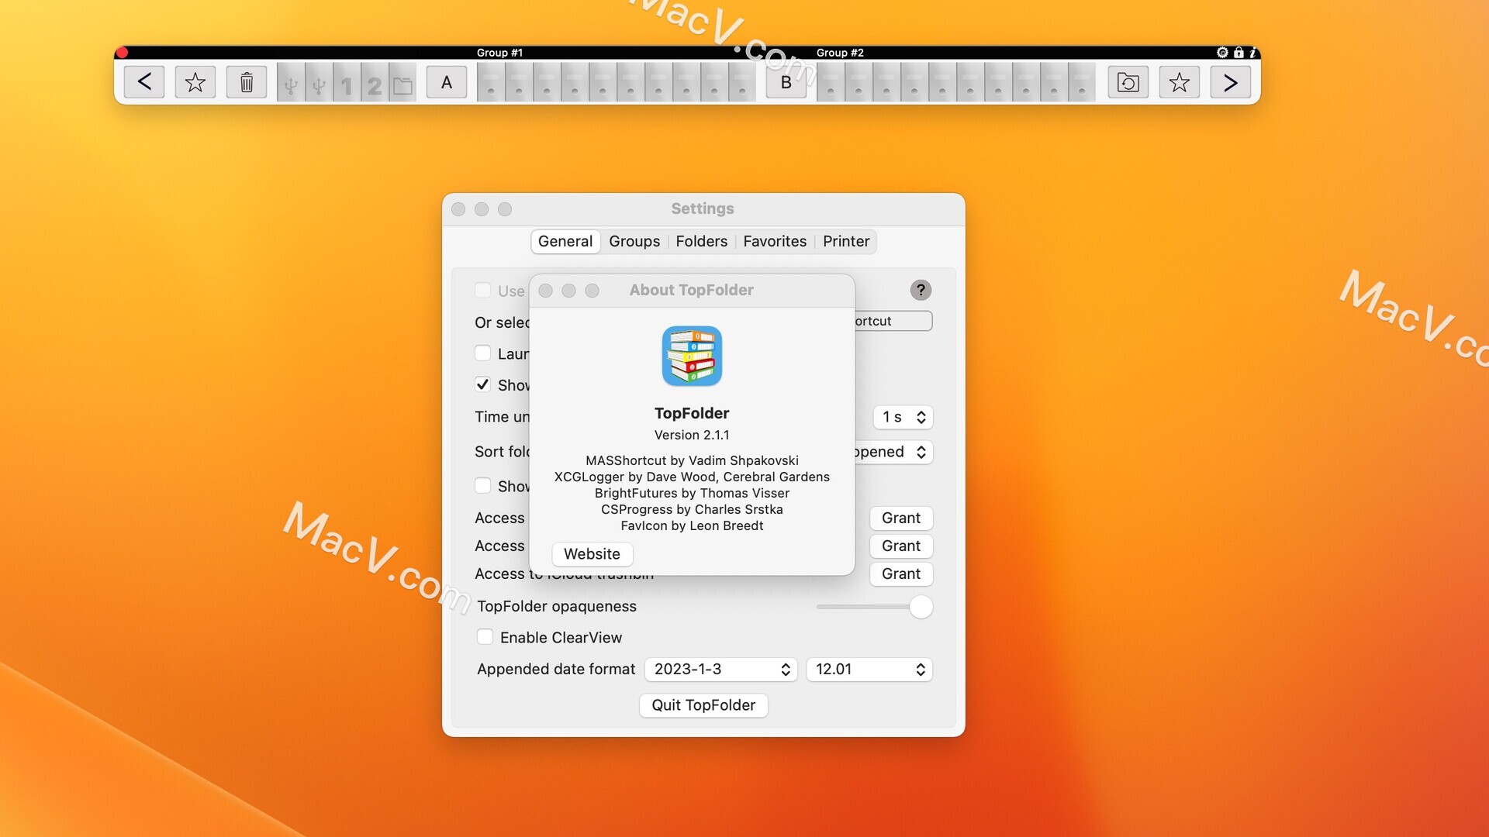Click the Website button in About TopFolder
Screen dimensions: 1489x837
point(592,554)
